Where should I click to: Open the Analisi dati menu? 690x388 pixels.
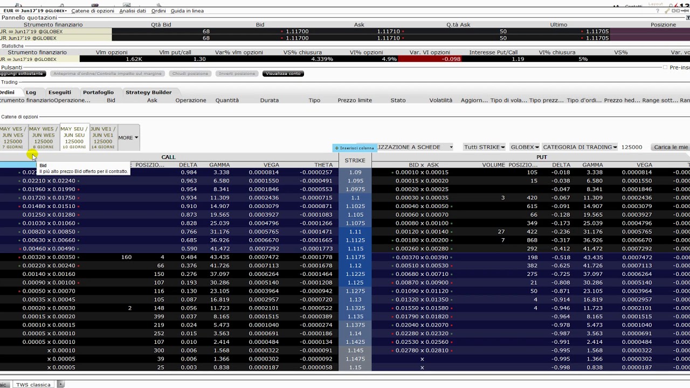tap(133, 11)
